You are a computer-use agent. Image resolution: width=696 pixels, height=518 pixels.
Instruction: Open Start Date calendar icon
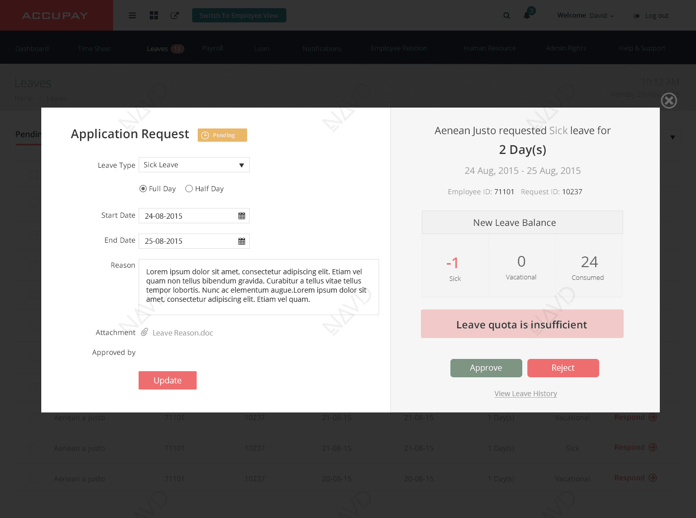(242, 216)
